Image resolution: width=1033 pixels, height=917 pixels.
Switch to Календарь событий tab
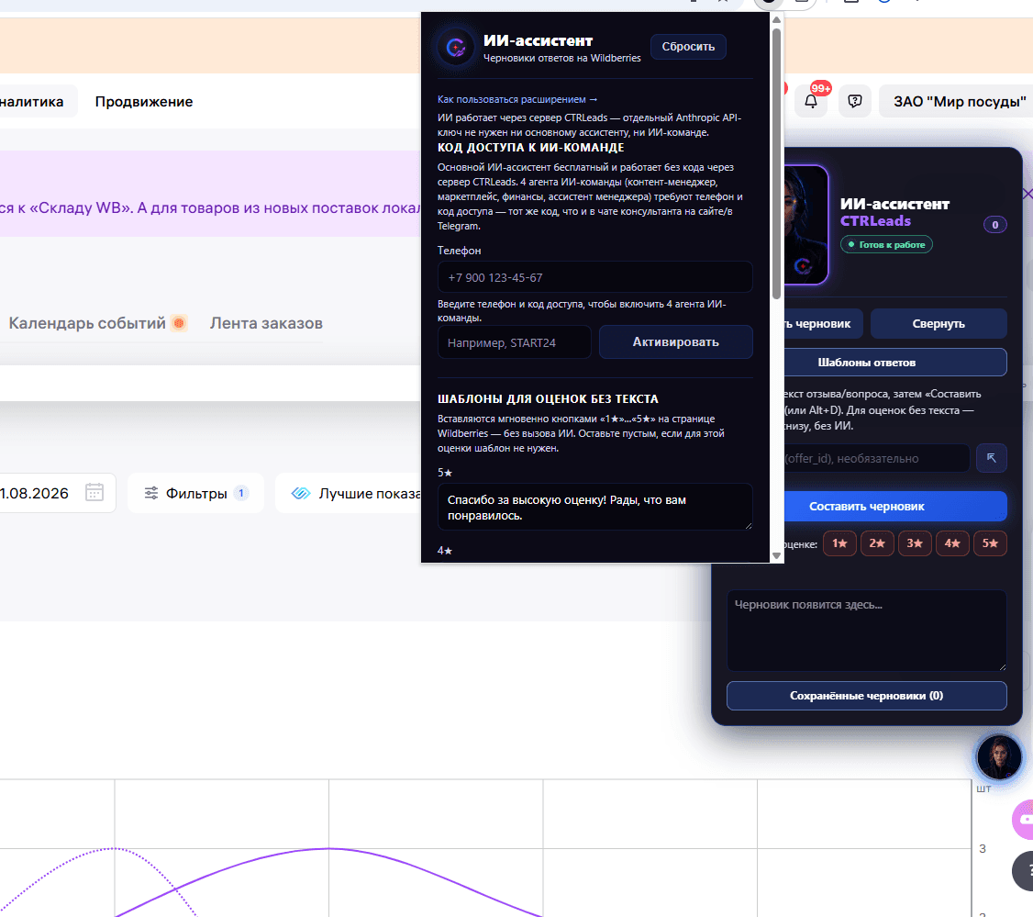tap(87, 323)
